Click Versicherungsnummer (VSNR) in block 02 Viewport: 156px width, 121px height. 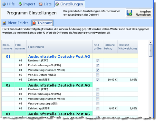[x=46, y=99]
